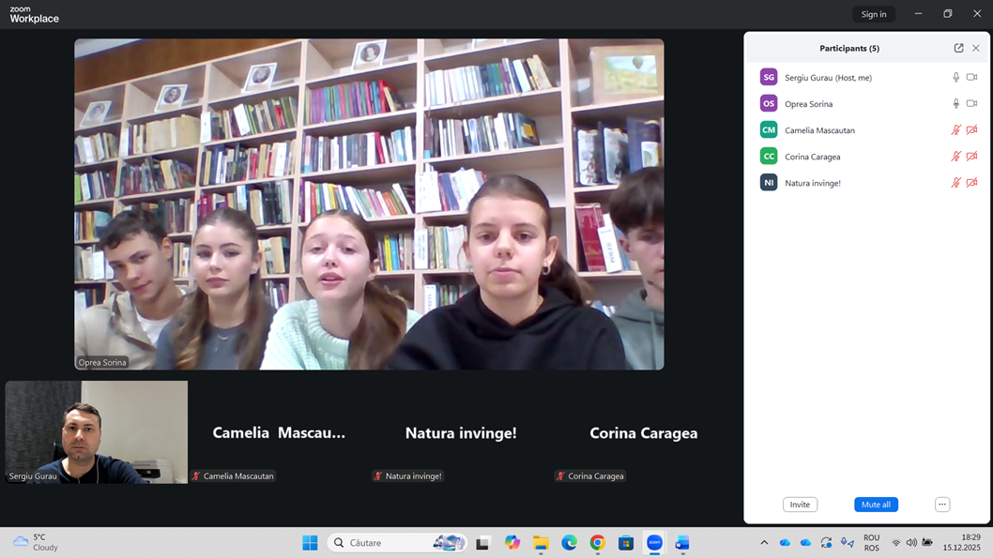The width and height of the screenshot is (993, 558).
Task: Toggle Sergiu Gurau's camera icon
Action: coord(971,78)
